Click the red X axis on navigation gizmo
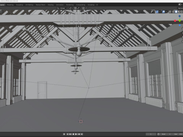 click(175, 21)
